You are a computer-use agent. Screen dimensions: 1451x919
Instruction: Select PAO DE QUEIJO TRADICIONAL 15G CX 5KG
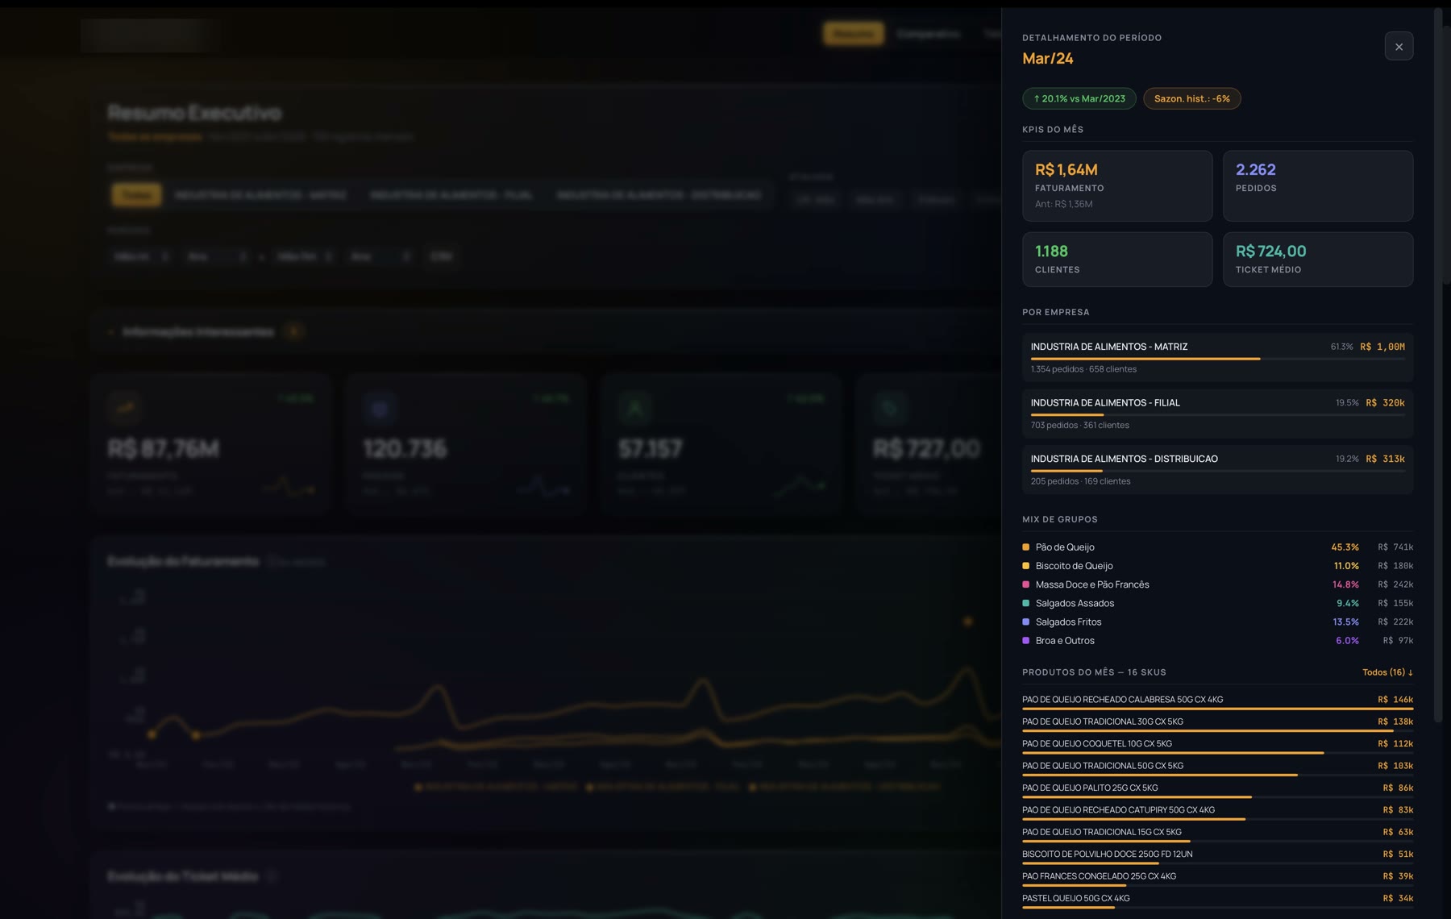click(x=1217, y=834)
